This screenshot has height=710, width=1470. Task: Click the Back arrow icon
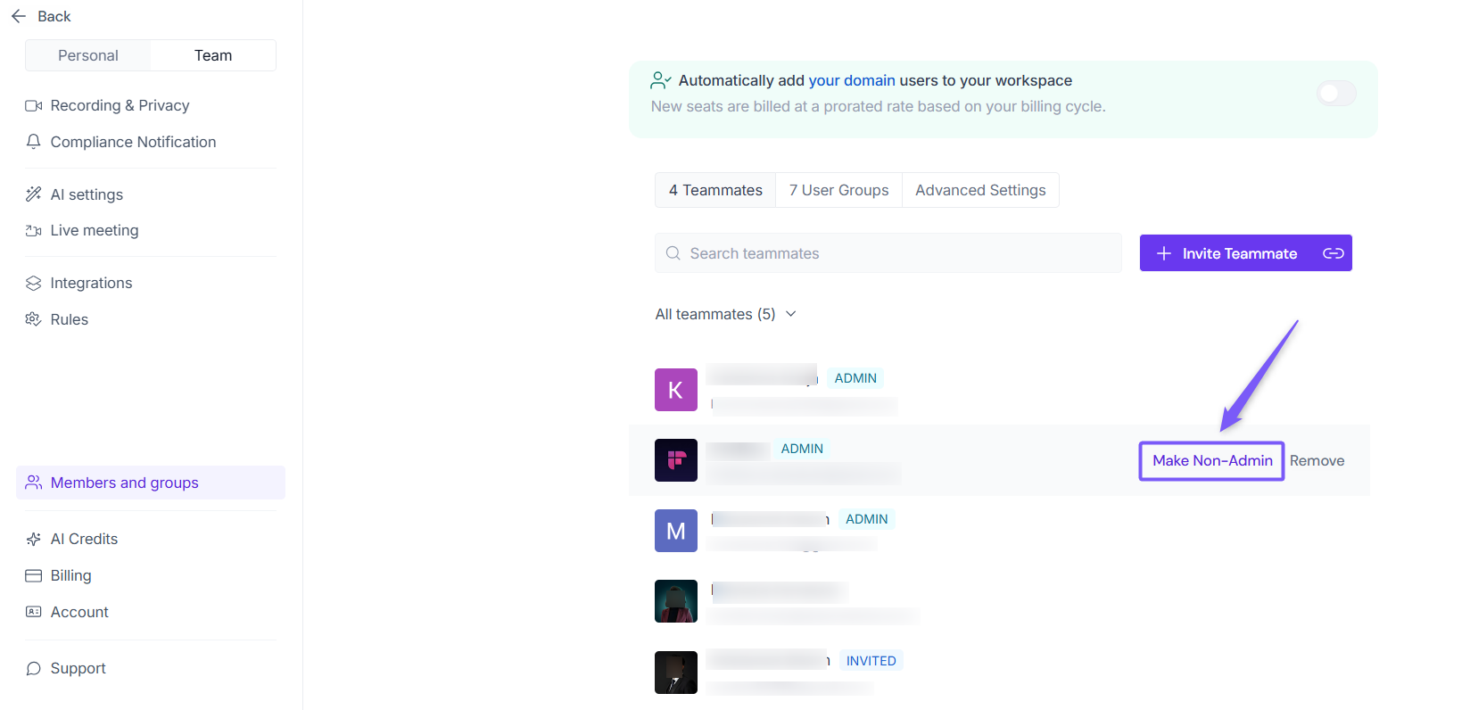click(19, 16)
